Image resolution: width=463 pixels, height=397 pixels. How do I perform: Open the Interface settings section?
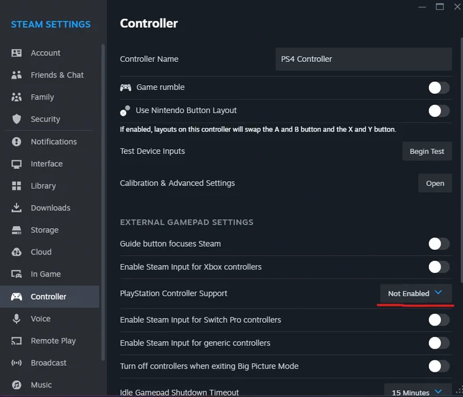pyautogui.click(x=50, y=164)
